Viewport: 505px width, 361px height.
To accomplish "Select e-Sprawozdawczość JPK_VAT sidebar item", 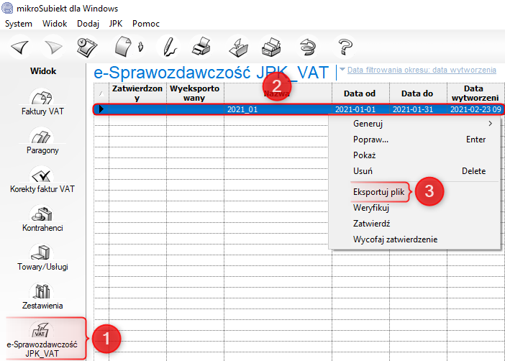I will coord(42,339).
